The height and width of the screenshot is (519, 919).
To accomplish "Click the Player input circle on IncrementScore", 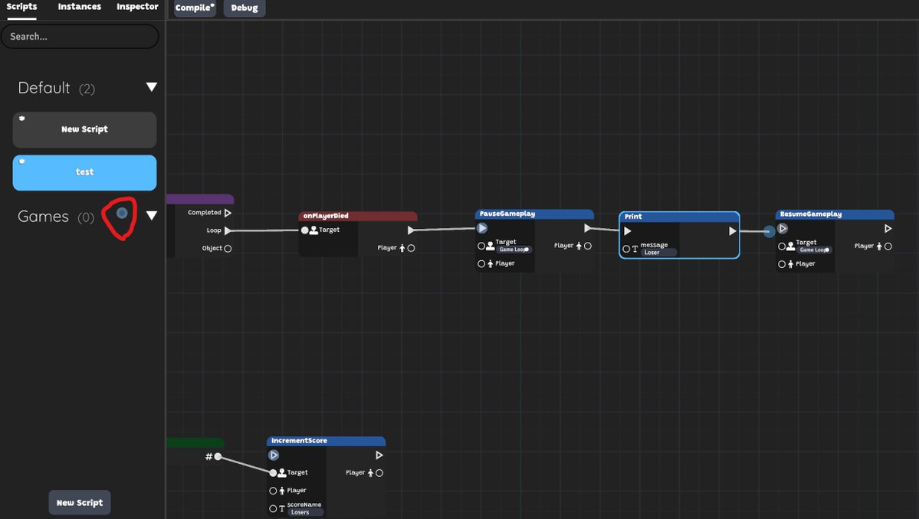I will (x=273, y=490).
